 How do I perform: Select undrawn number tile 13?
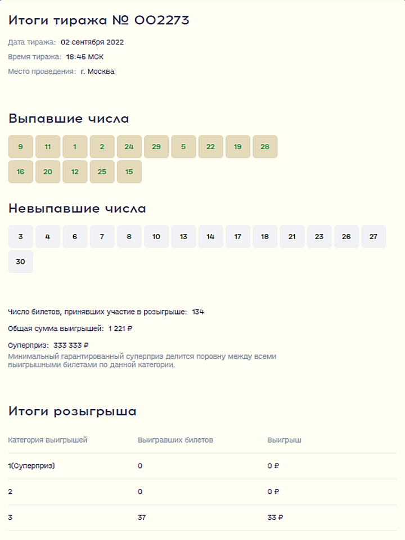[x=183, y=237]
